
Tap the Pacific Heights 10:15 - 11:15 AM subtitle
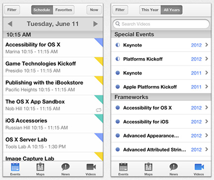(x=40, y=90)
